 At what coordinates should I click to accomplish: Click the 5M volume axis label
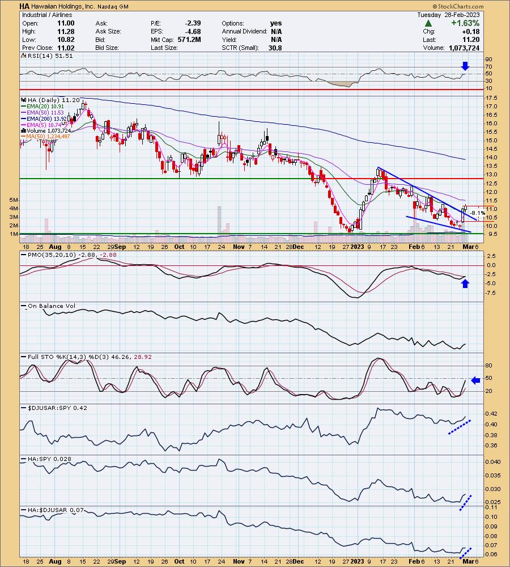click(x=14, y=200)
